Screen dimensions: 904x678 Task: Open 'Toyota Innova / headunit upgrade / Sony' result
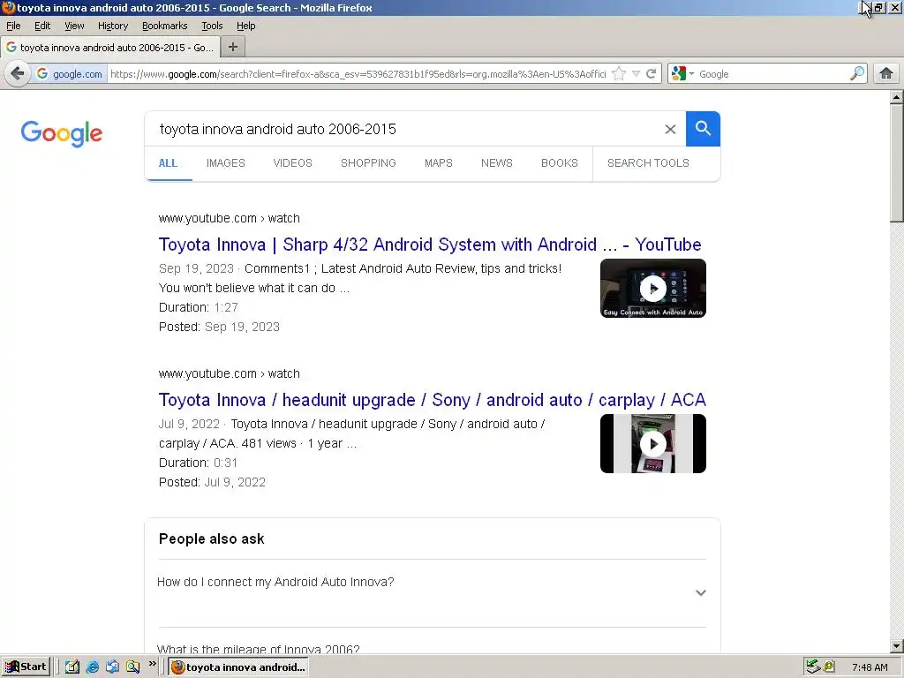(x=433, y=400)
